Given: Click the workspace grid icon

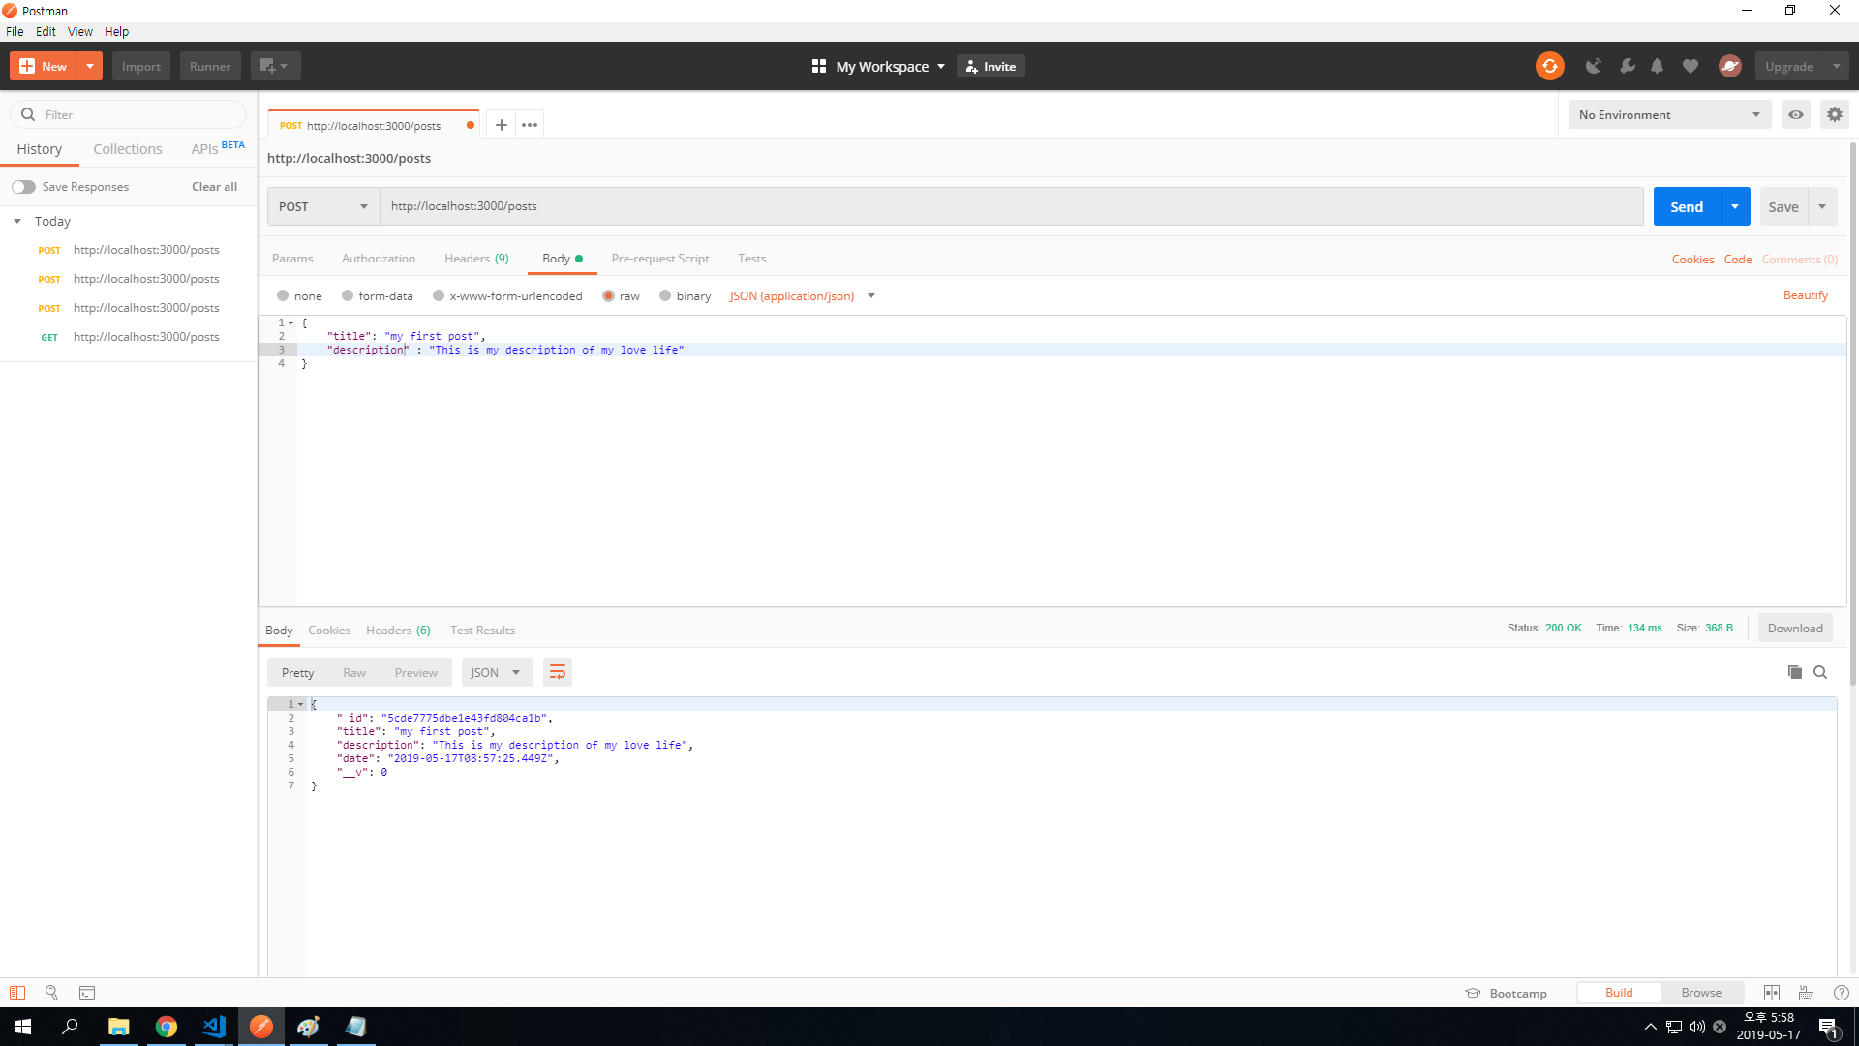Looking at the screenshot, I should pos(819,66).
